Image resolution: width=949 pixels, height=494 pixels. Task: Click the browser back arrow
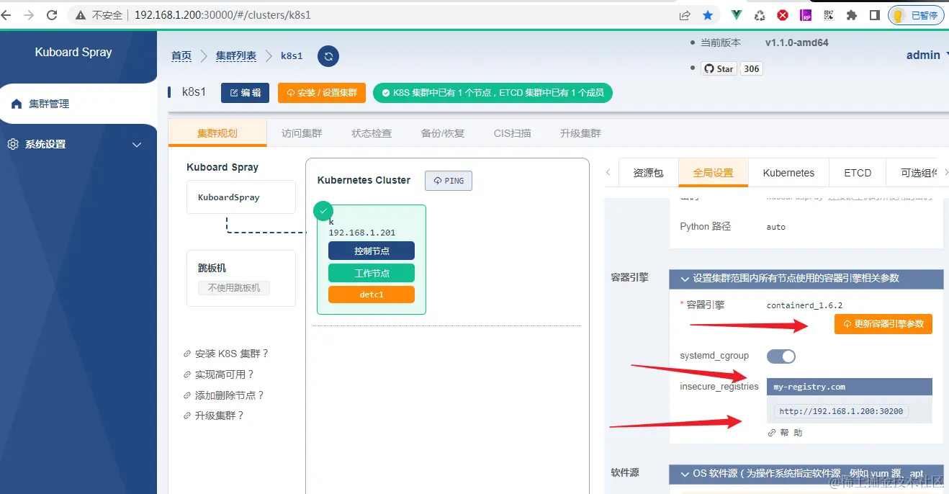(x=6, y=14)
